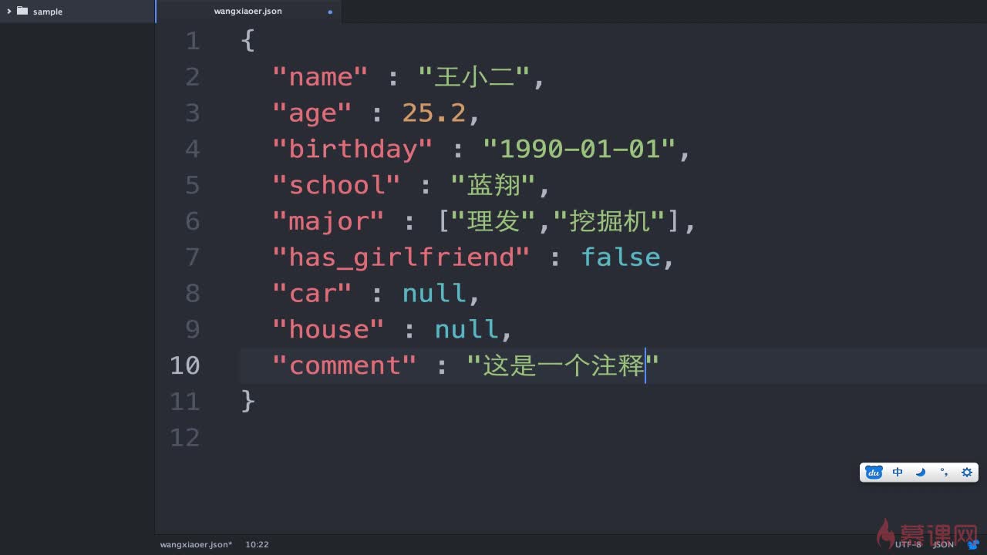This screenshot has width=987, height=555.
Task: Click the "挖掘机" array item
Action: point(609,221)
